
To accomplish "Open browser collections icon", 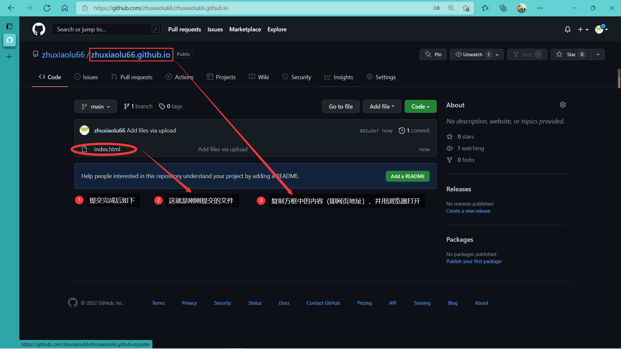I will [x=503, y=8].
